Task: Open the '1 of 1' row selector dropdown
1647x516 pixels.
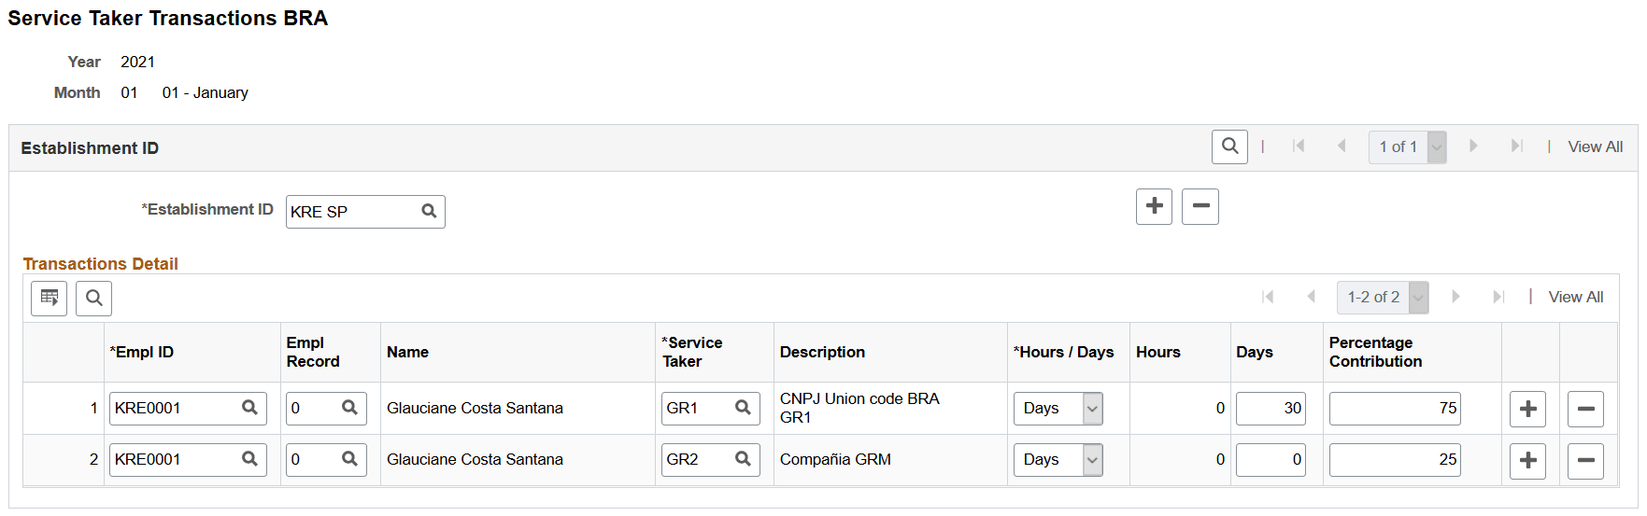Action: pyautogui.click(x=1408, y=147)
